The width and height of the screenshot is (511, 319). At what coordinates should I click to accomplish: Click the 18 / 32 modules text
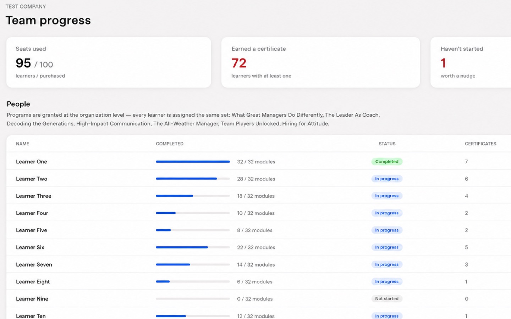[x=256, y=196]
